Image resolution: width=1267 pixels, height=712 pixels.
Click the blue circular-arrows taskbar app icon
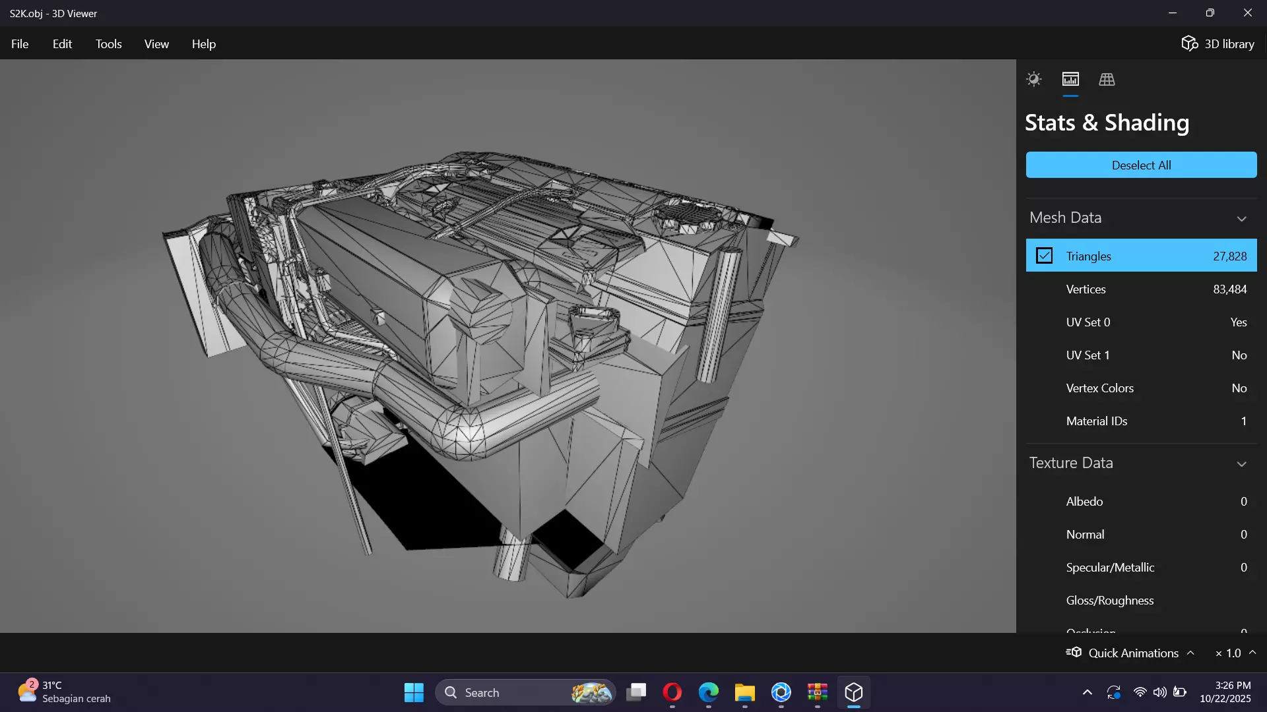(781, 692)
